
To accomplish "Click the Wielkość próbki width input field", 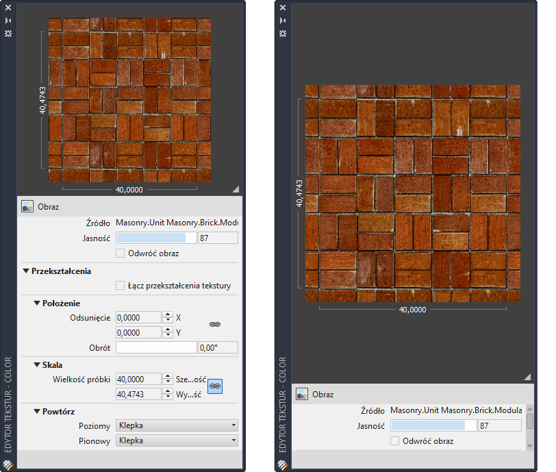I will point(138,379).
